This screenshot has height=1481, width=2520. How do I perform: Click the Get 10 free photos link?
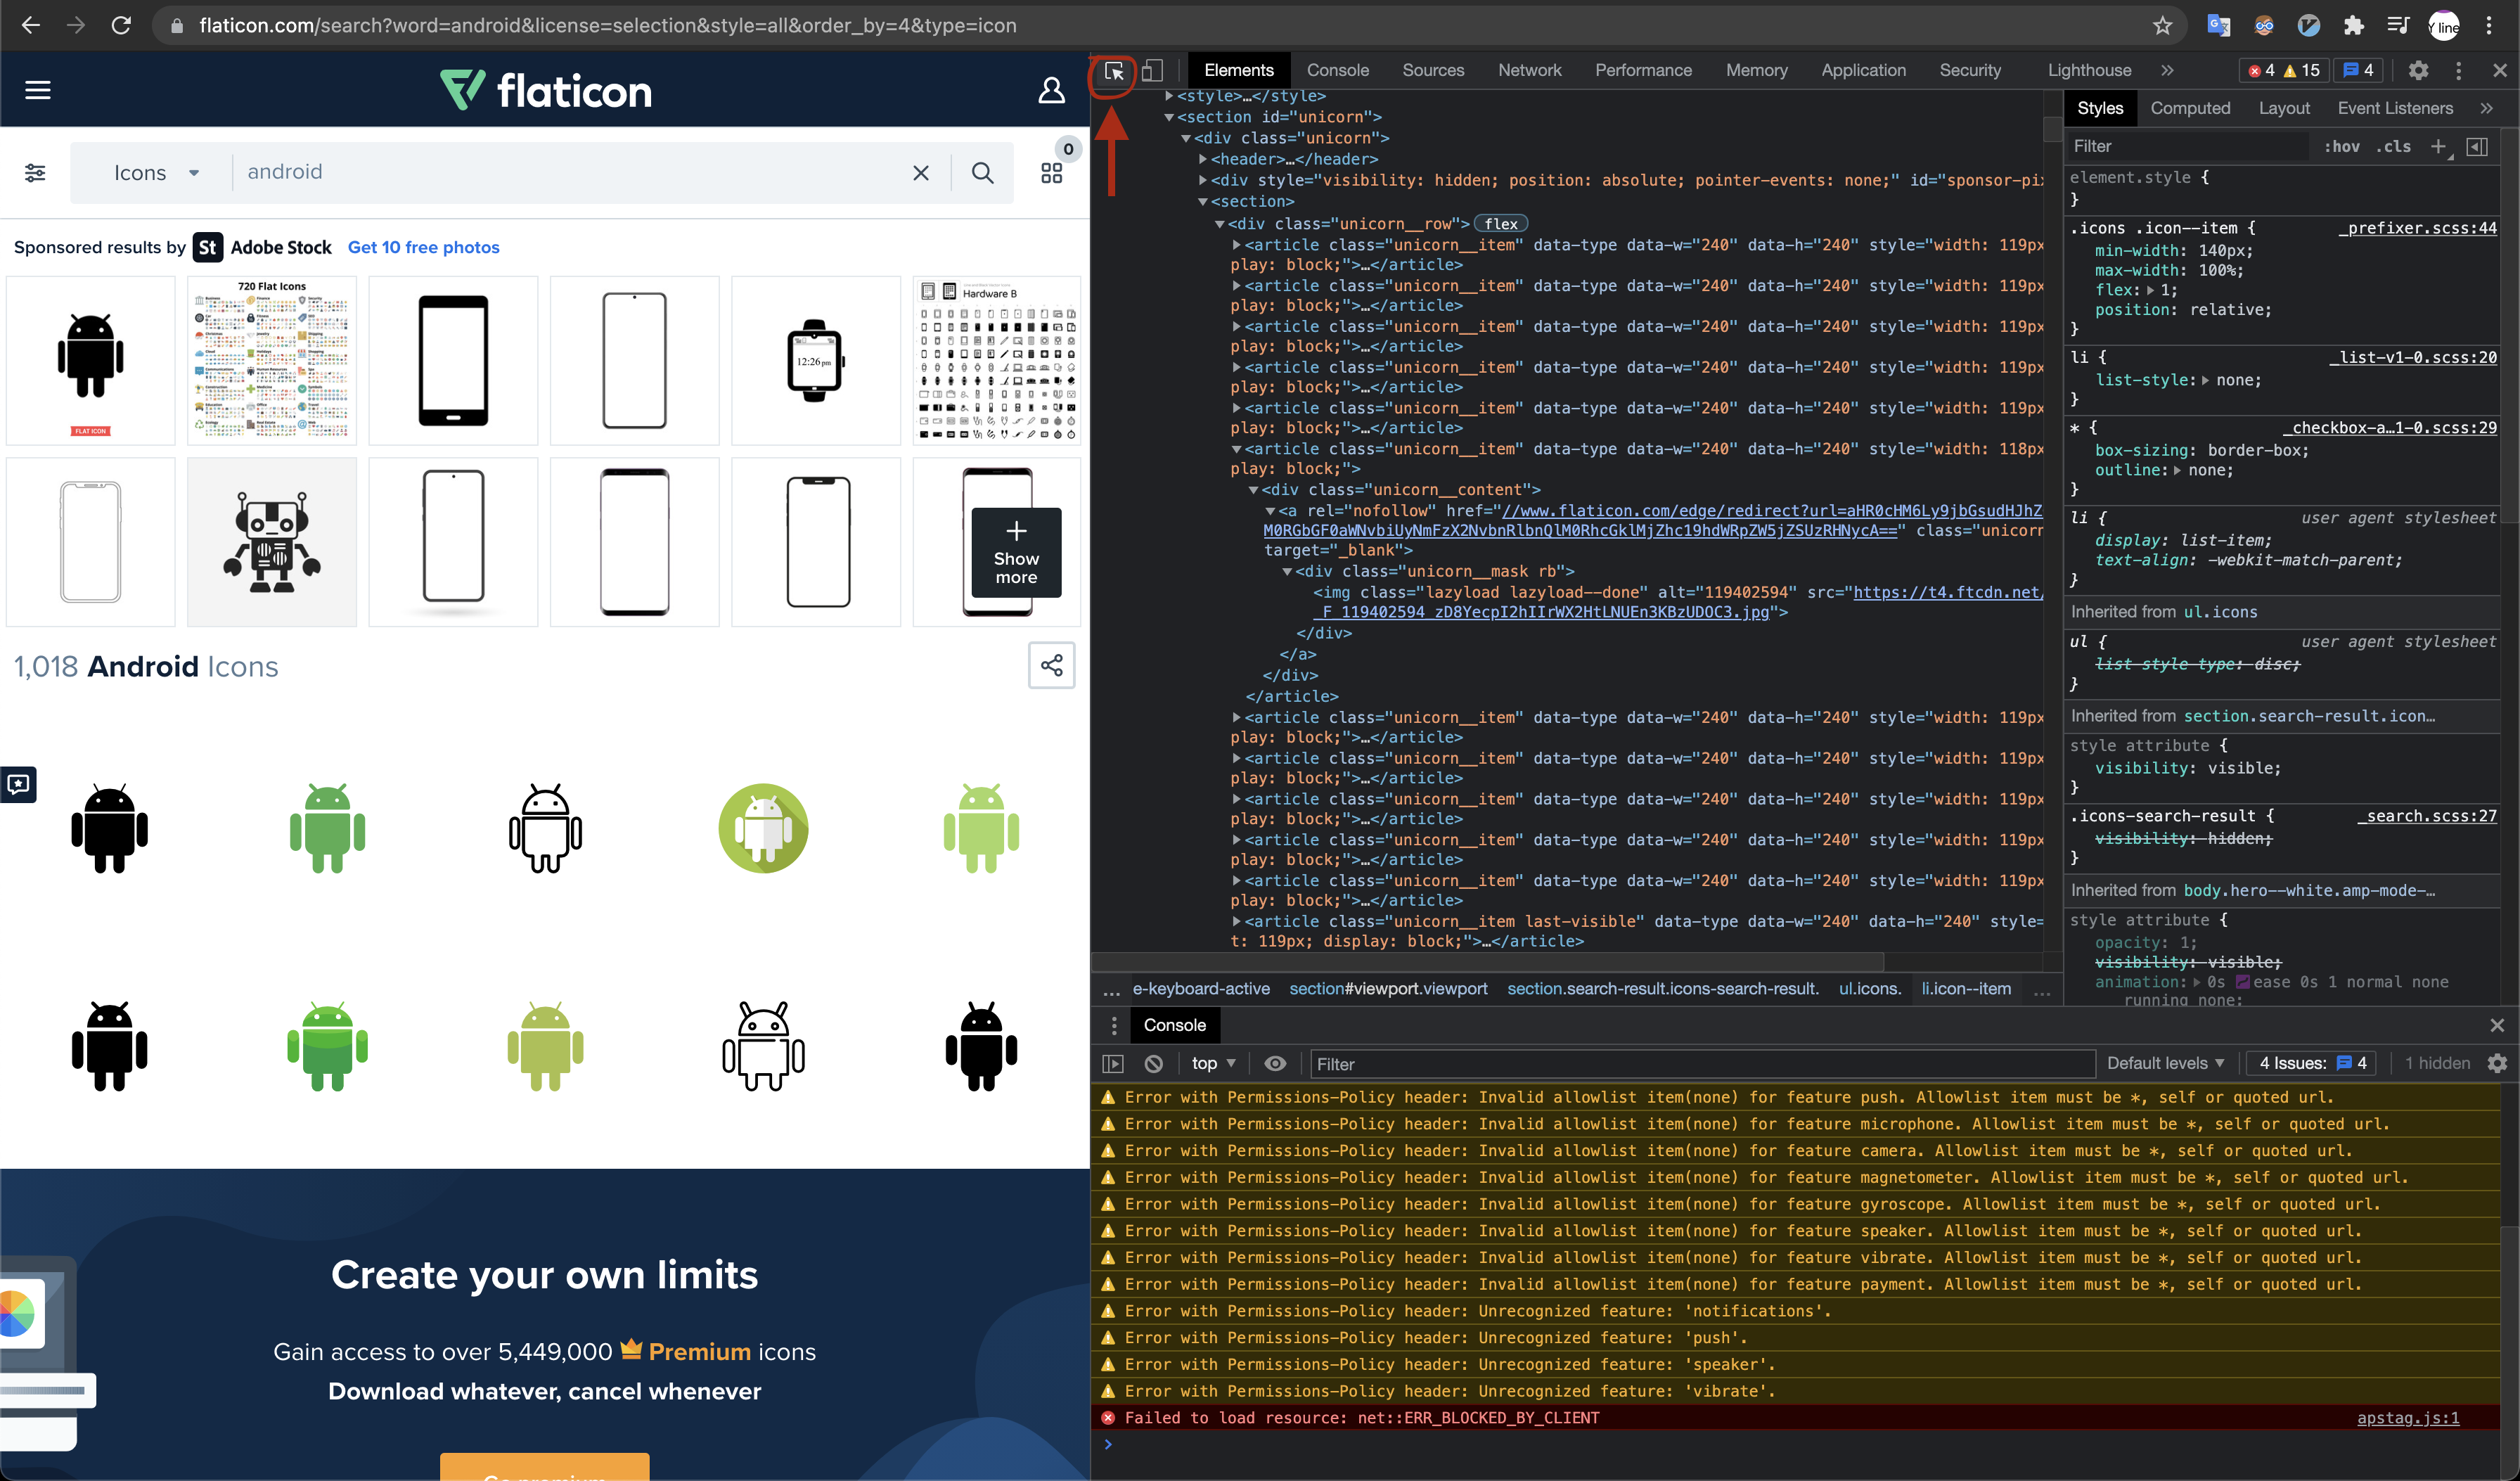[x=423, y=248]
